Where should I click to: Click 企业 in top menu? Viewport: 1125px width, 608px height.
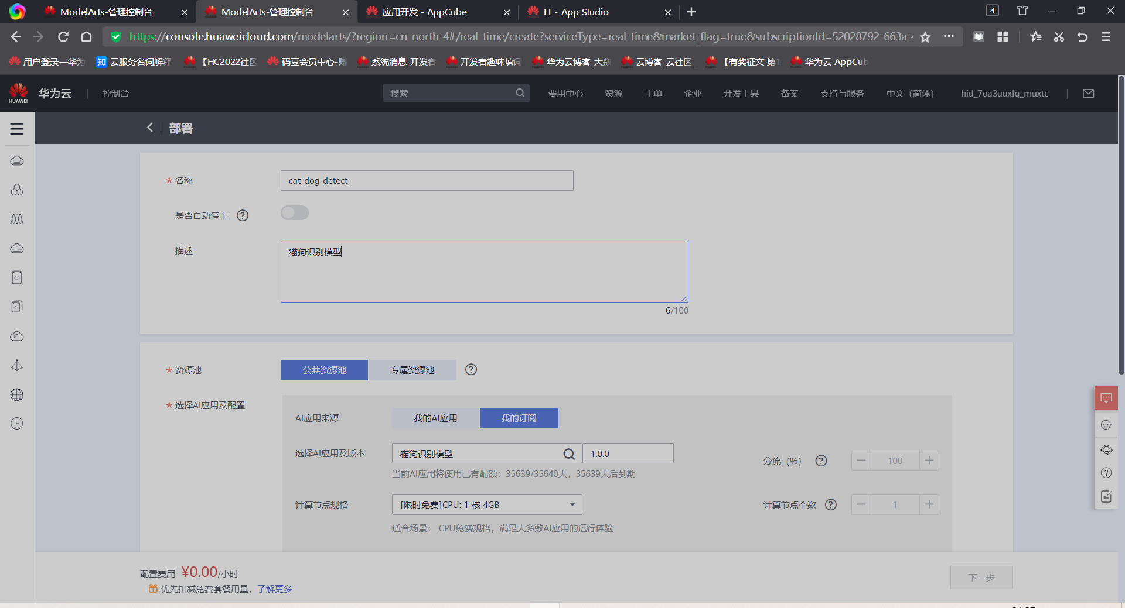[x=693, y=94]
